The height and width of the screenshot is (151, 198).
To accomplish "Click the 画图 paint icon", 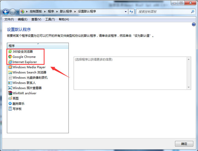I will (10, 98).
